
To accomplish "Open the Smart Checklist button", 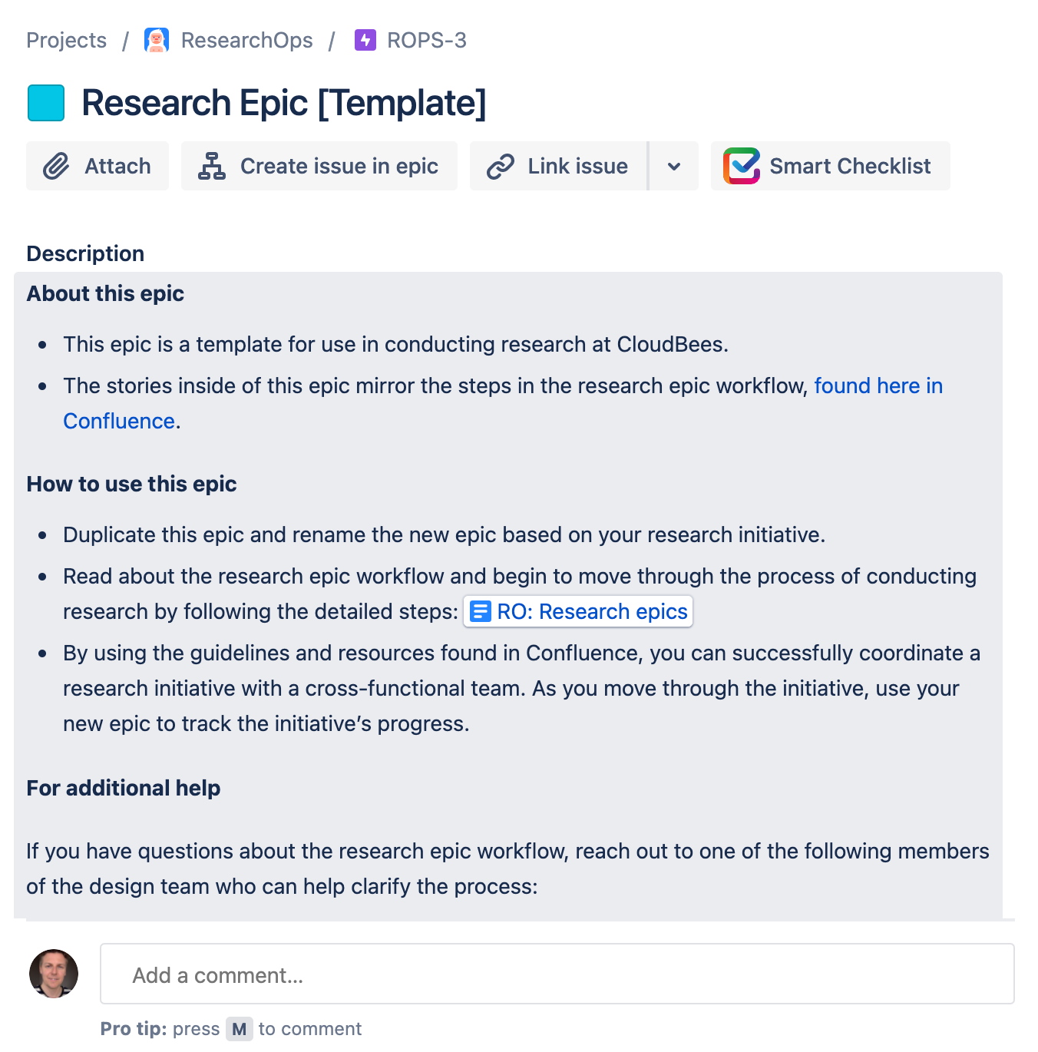I will (831, 166).
